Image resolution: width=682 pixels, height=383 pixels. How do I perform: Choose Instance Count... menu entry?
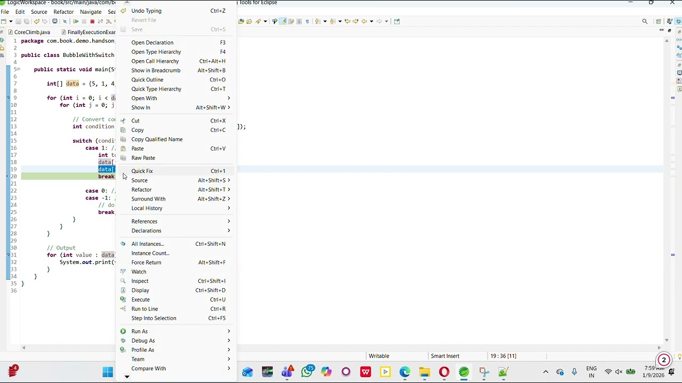[176, 253]
